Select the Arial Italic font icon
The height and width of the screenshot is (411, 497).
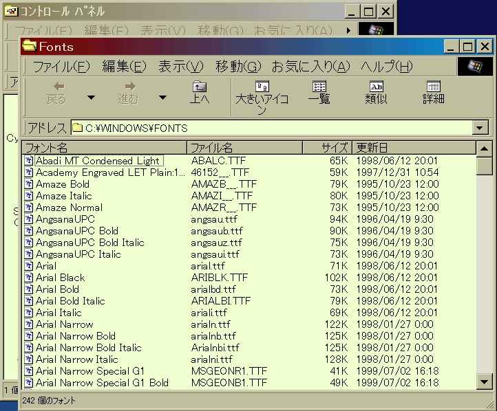click(x=29, y=313)
